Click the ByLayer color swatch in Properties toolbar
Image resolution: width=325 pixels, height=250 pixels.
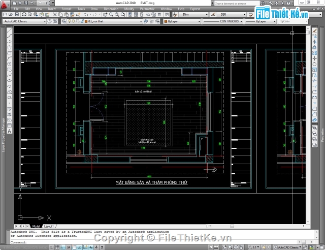coord(166,21)
